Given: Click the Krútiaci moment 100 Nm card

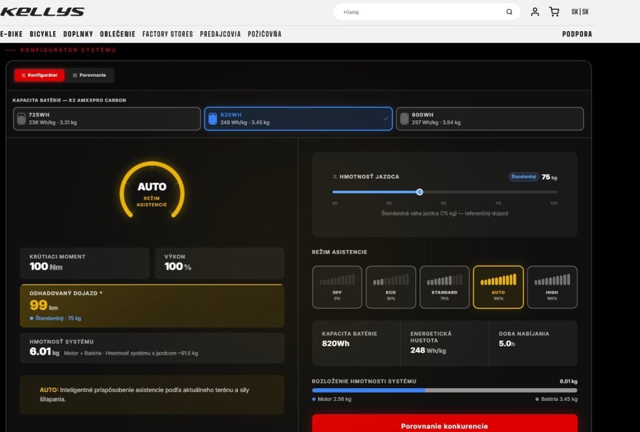Looking at the screenshot, I should [x=84, y=263].
